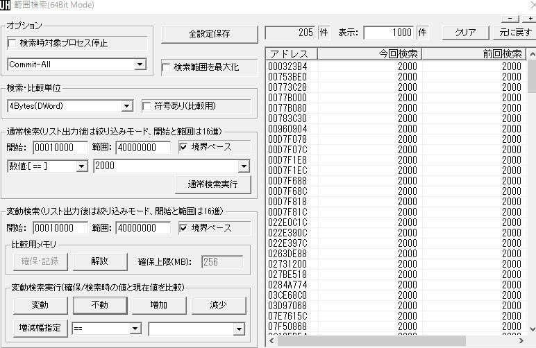Viewport: 536px width, 348px height.
Task: Uncheck 境界ベース in 変動検索 section
Action: tap(183, 228)
